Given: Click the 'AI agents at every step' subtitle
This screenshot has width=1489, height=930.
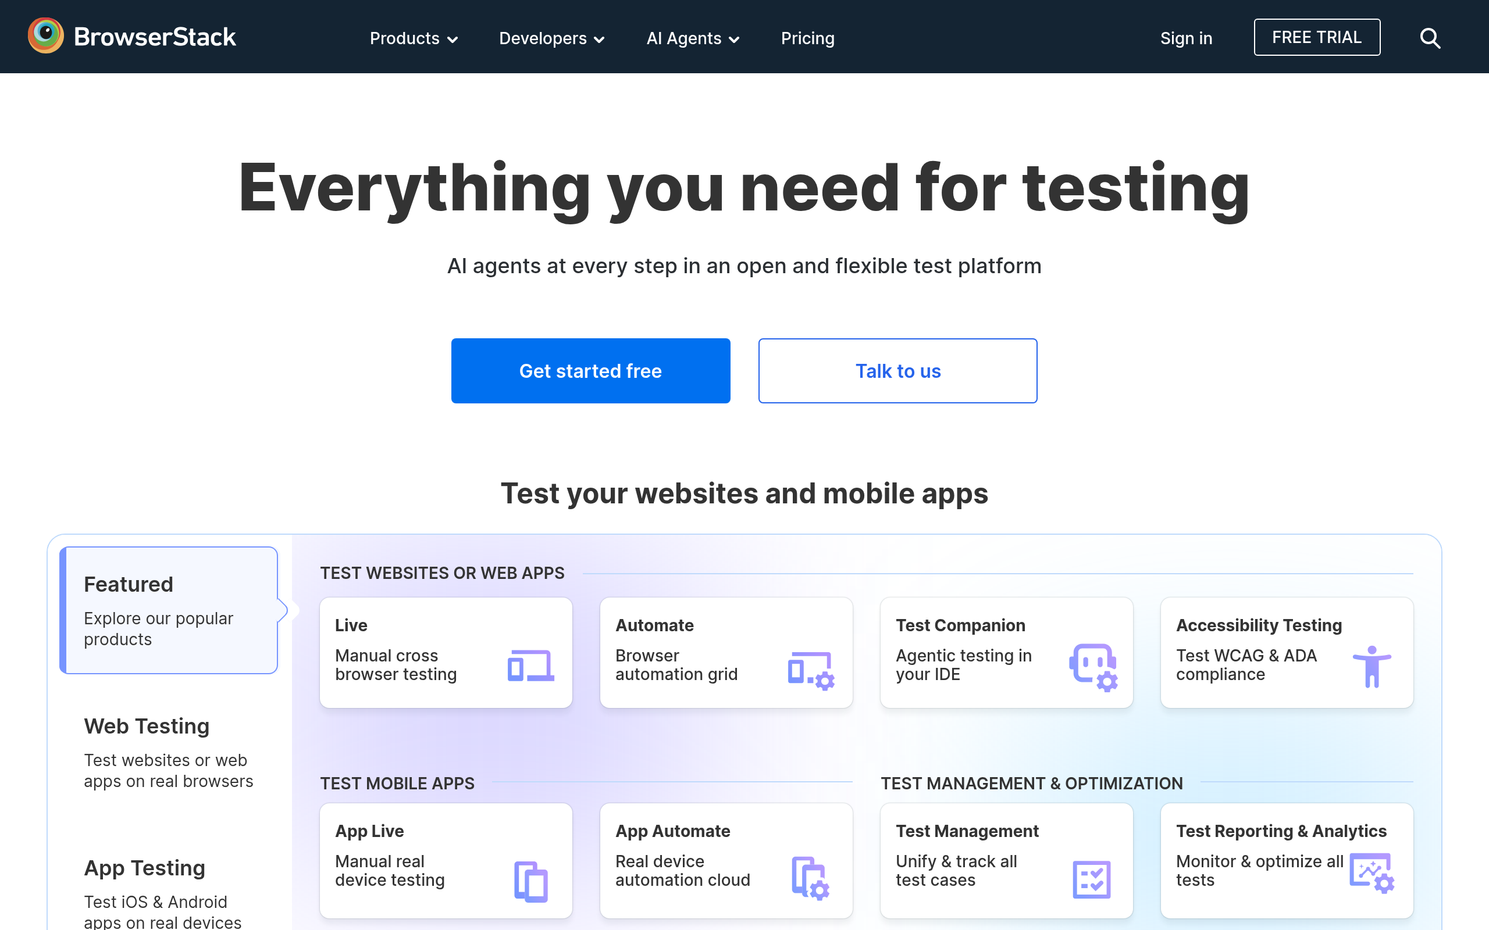Looking at the screenshot, I should (744, 266).
